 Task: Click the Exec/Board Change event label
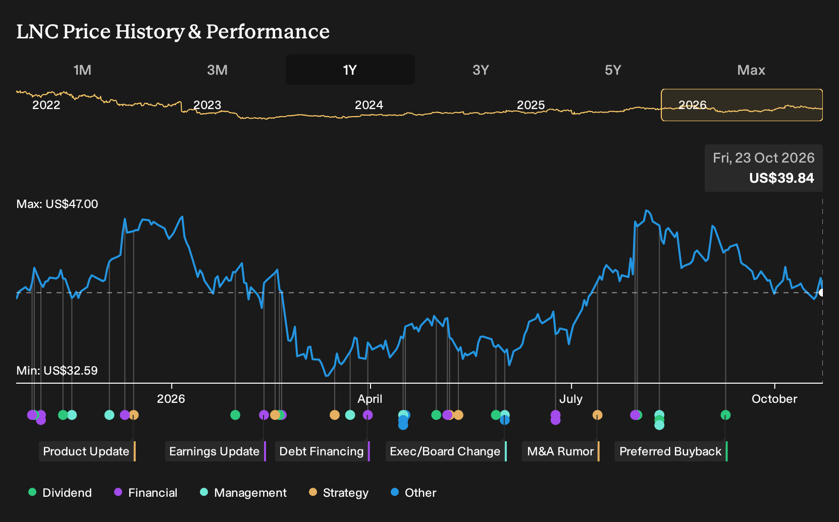(x=446, y=451)
